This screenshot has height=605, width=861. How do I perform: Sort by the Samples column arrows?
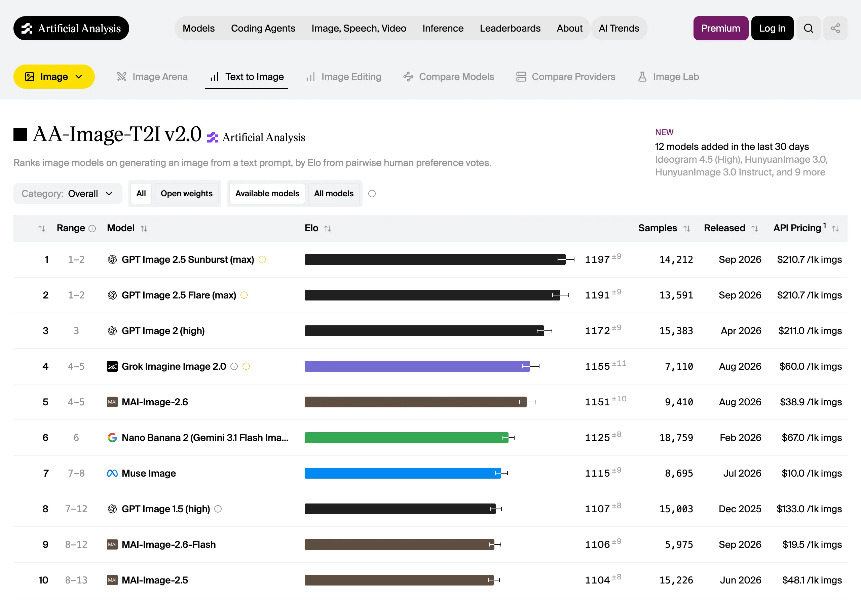click(x=687, y=228)
